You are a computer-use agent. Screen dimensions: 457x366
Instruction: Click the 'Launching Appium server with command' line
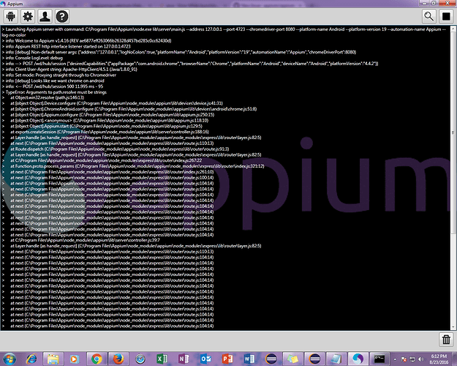pyautogui.click(x=224, y=32)
